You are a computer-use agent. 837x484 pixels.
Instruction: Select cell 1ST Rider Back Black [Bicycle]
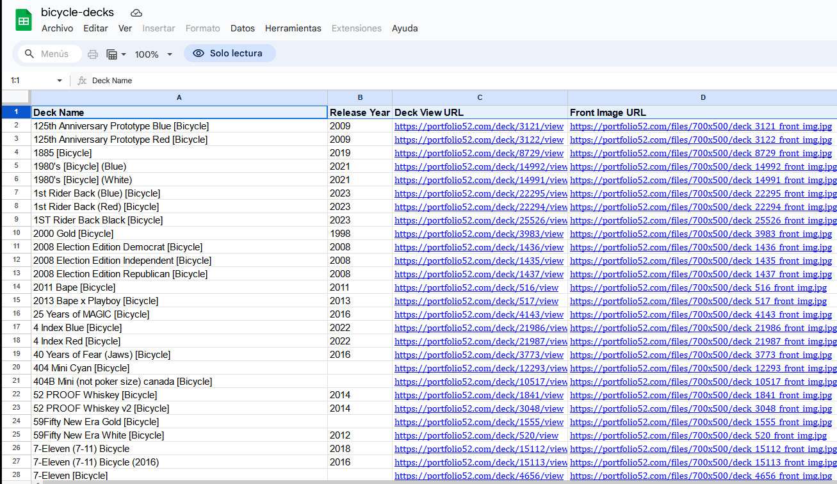click(179, 220)
